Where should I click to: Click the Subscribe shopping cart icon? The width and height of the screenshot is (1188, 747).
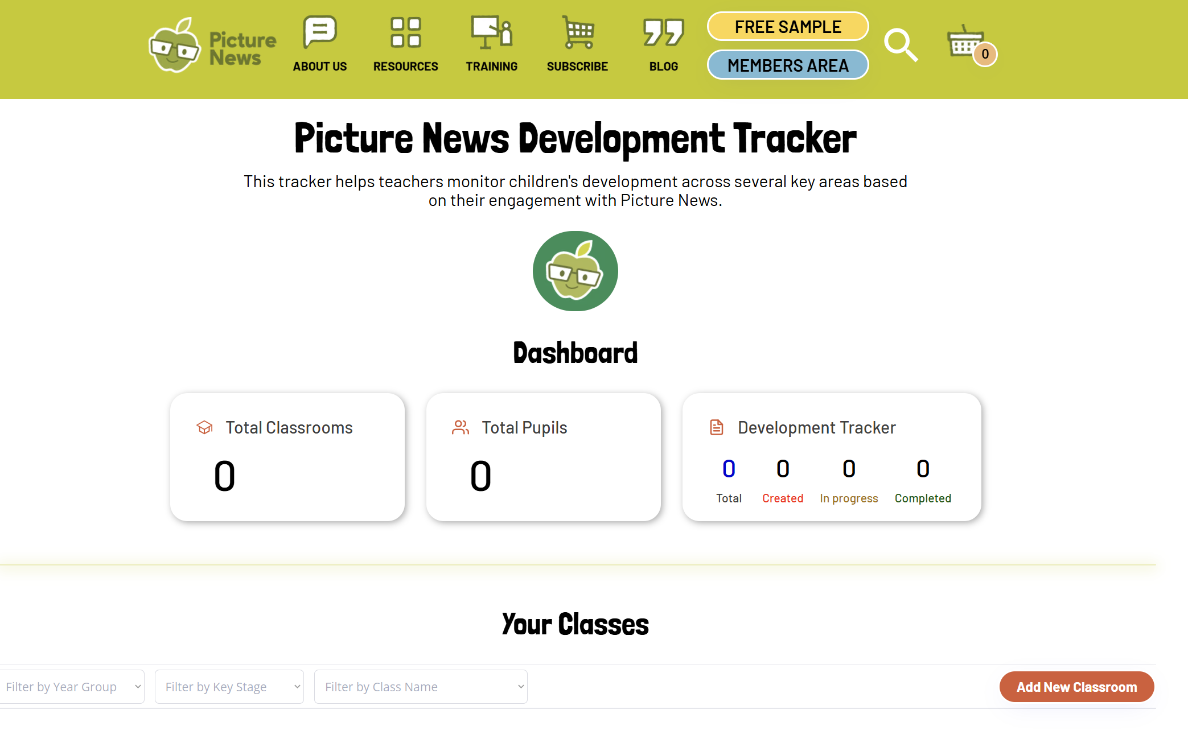click(578, 32)
